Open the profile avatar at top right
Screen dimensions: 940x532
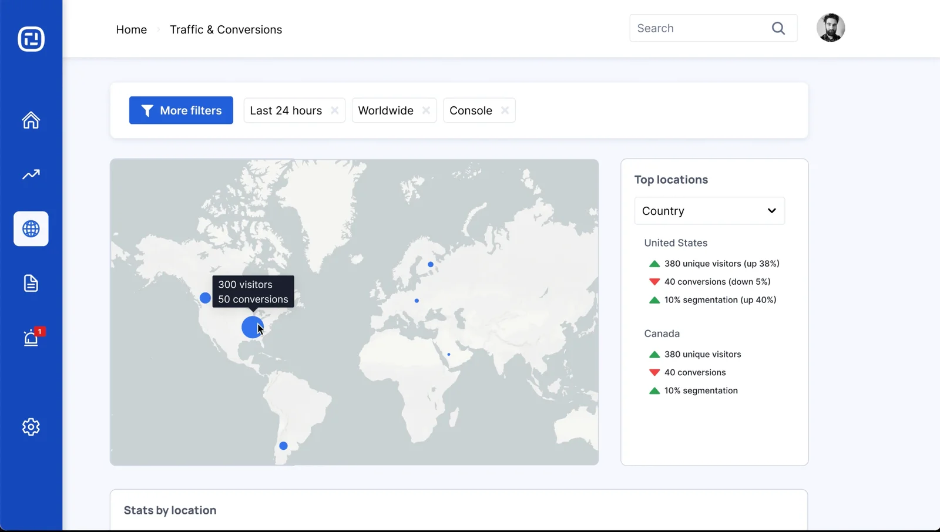[x=831, y=28]
